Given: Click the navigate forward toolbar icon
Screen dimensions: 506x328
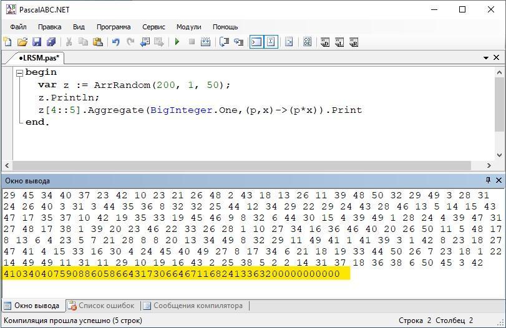Looking at the screenshot, I should pos(159,42).
